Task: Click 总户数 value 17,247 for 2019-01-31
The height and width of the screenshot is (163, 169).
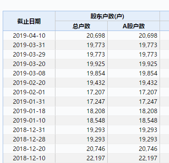Action: point(96,101)
